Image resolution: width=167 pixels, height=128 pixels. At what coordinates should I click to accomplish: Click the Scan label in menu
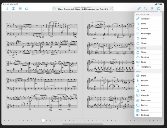(x=143, y=62)
